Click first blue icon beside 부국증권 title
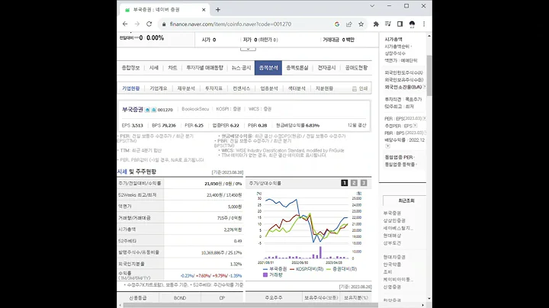The image size is (549, 308). click(x=147, y=110)
